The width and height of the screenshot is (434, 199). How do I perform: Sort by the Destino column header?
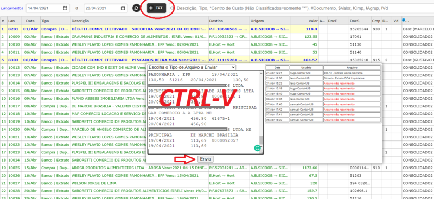pyautogui.click(x=228, y=21)
